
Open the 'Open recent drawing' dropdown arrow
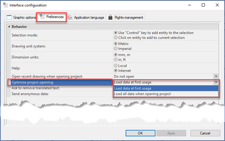[216, 76]
